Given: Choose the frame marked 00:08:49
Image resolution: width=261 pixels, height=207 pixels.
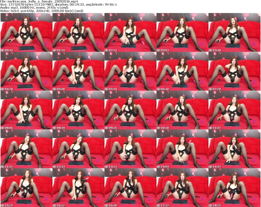Looking at the screenshot, I should 79,110.
